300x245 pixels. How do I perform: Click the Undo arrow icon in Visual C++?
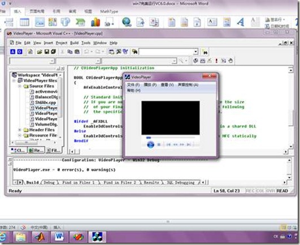tap(86, 51)
